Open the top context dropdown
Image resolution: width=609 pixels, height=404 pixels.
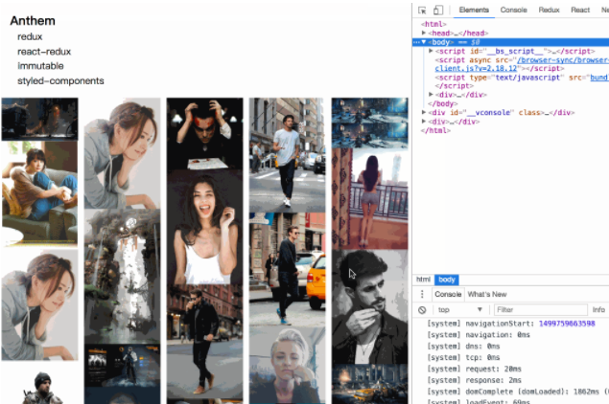coord(460,310)
